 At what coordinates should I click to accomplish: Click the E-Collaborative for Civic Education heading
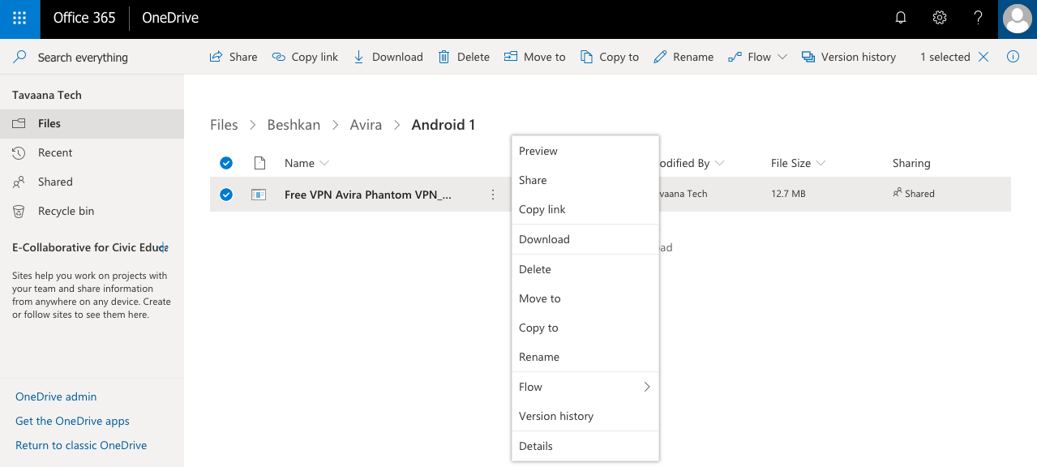click(89, 247)
